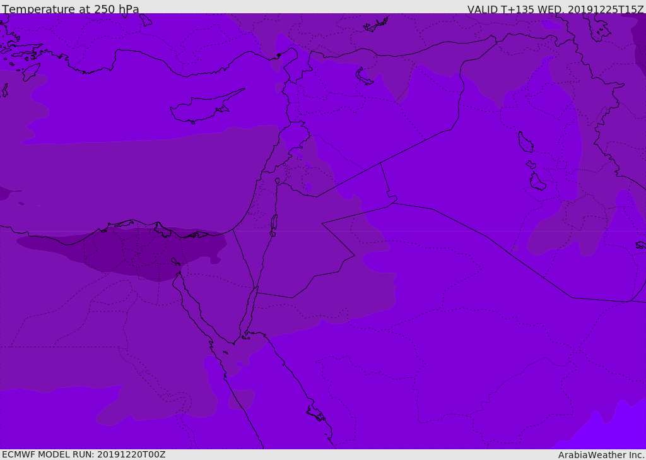Open the ArabiaWeather Inc credit text
This screenshot has height=460, width=646.
coord(601,455)
